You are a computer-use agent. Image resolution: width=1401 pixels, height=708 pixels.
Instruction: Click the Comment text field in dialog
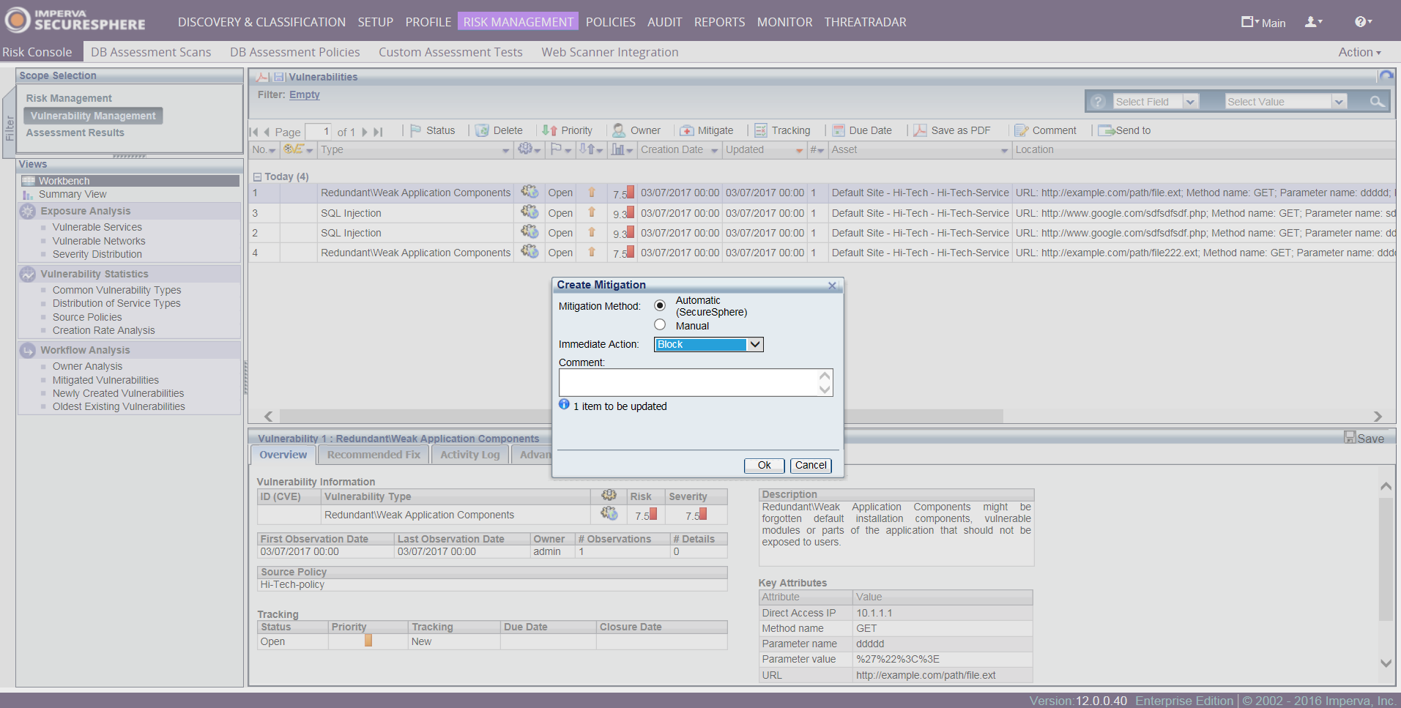(696, 382)
